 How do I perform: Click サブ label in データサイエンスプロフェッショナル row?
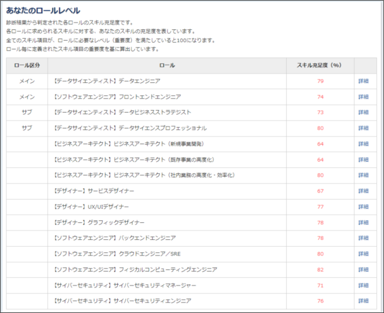(27, 128)
